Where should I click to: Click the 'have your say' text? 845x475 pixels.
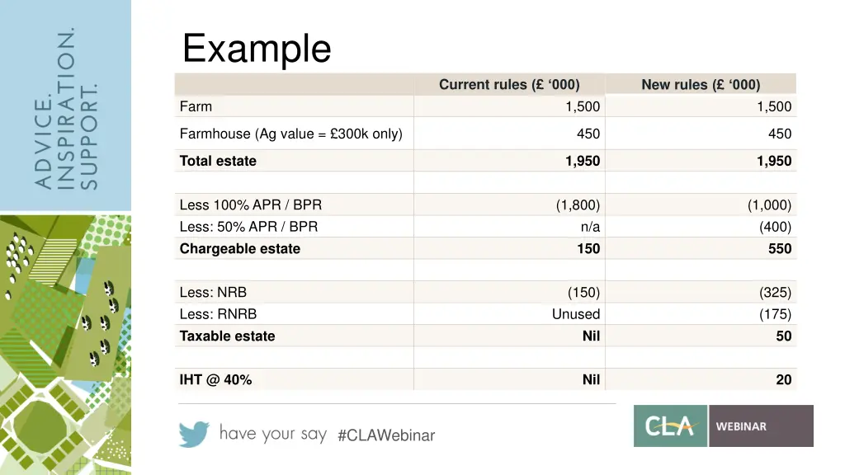(272, 434)
